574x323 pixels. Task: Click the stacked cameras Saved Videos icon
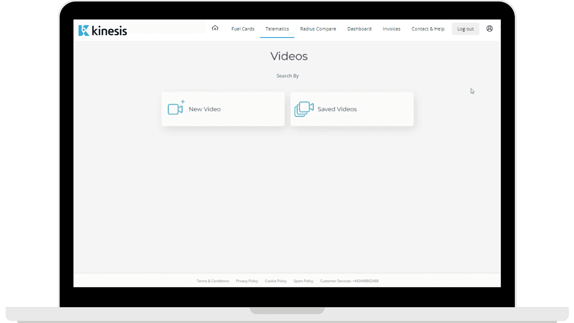coord(304,109)
